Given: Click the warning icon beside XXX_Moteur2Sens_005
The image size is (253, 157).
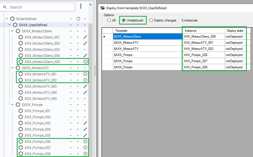Looking at the screenshot, I should point(85,62).
